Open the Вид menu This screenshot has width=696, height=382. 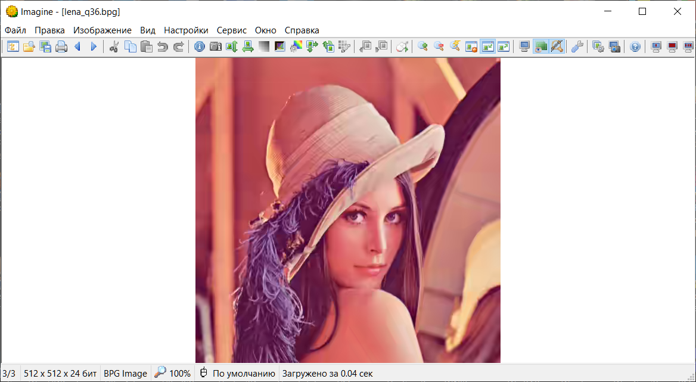(x=148, y=30)
